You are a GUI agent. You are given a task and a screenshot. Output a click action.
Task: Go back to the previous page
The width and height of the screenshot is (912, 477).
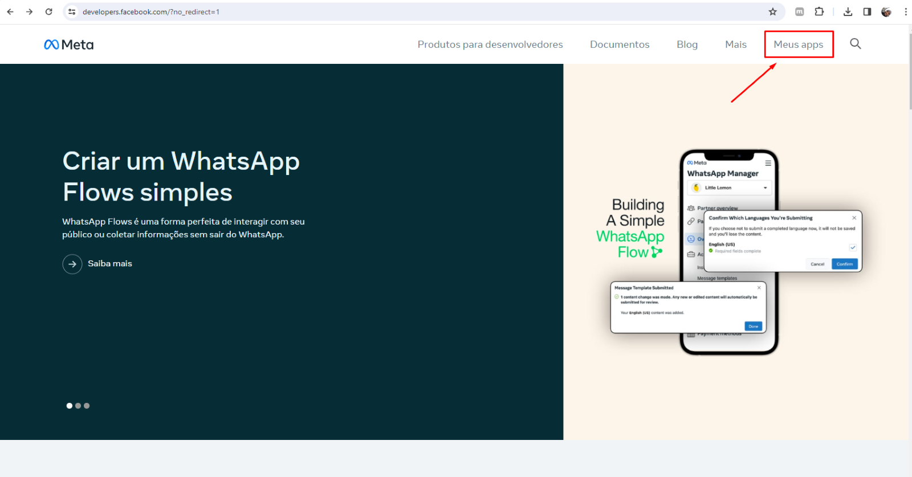coord(10,11)
